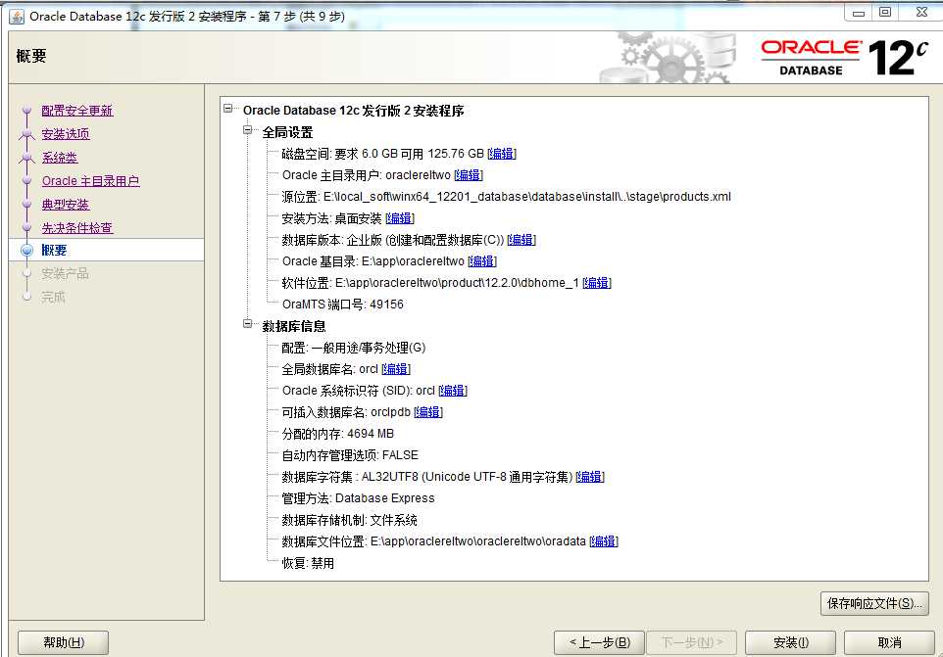Viewport: 943px width, 657px height.
Task: Edit the 安装方法 桌面安装 setting
Action: pos(400,218)
